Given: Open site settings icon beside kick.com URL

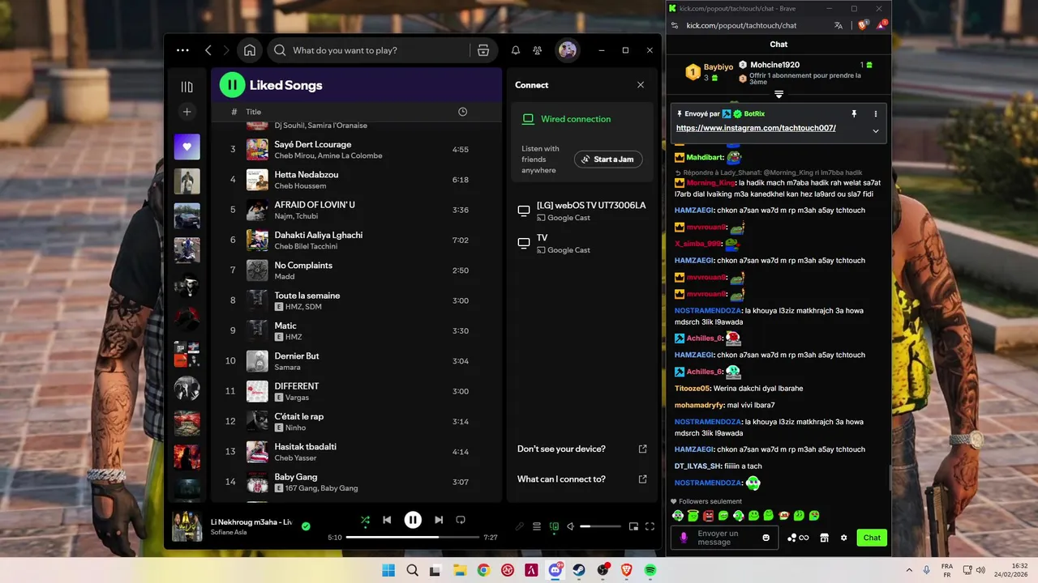Looking at the screenshot, I should click(x=675, y=25).
